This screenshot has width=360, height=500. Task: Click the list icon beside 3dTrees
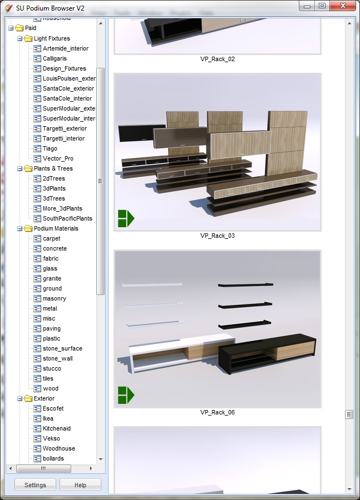(37, 198)
